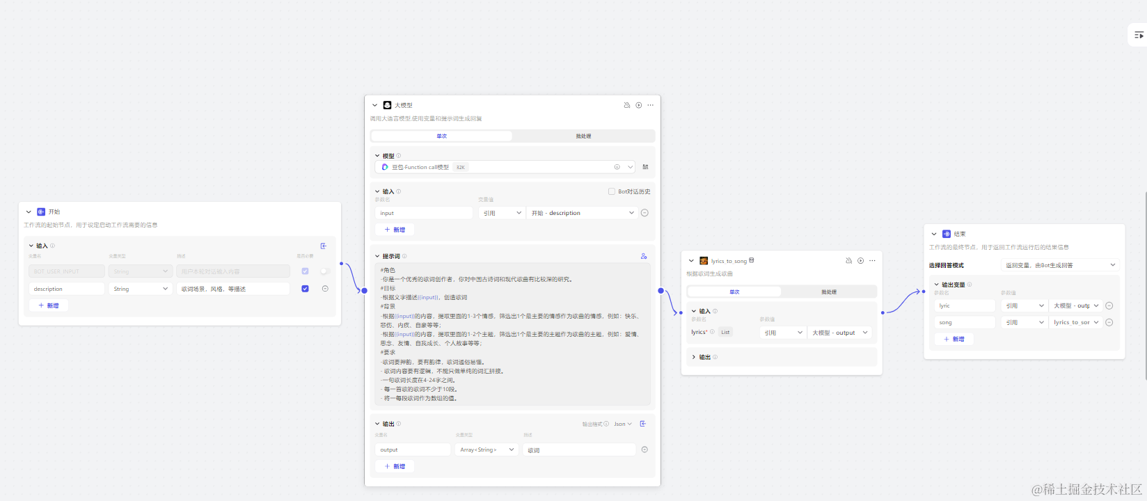1147x501 pixels.
Task: Click the song parameter name field in 结束
Action: click(x=965, y=322)
